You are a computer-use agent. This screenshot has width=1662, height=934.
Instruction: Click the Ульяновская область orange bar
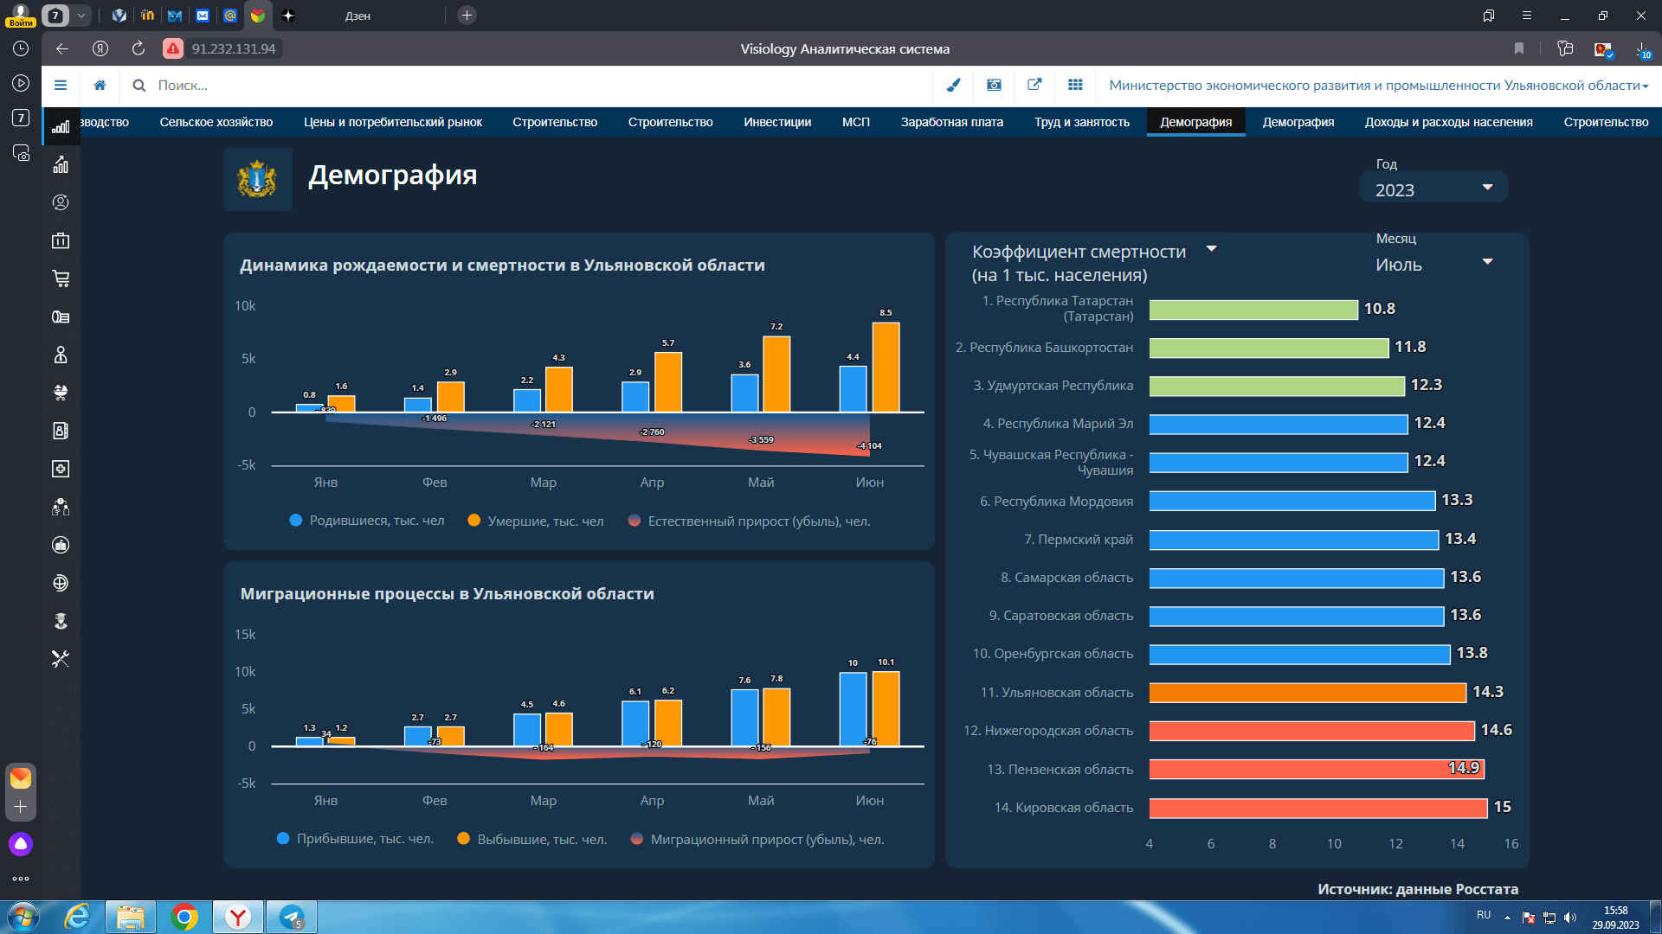[1308, 693]
